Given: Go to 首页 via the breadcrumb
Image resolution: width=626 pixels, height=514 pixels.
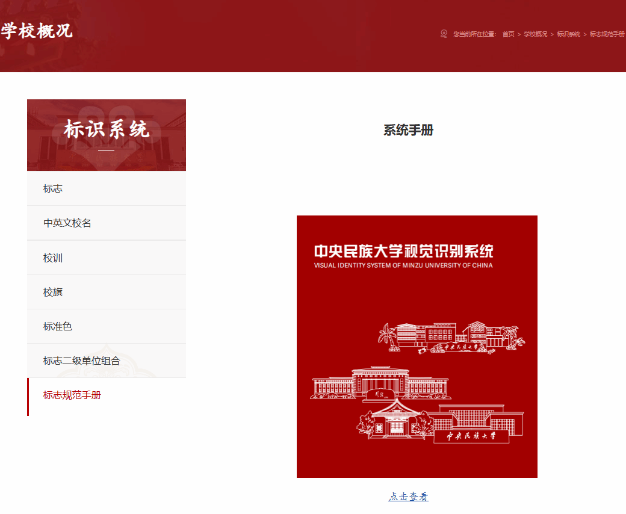Looking at the screenshot, I should click(x=508, y=34).
